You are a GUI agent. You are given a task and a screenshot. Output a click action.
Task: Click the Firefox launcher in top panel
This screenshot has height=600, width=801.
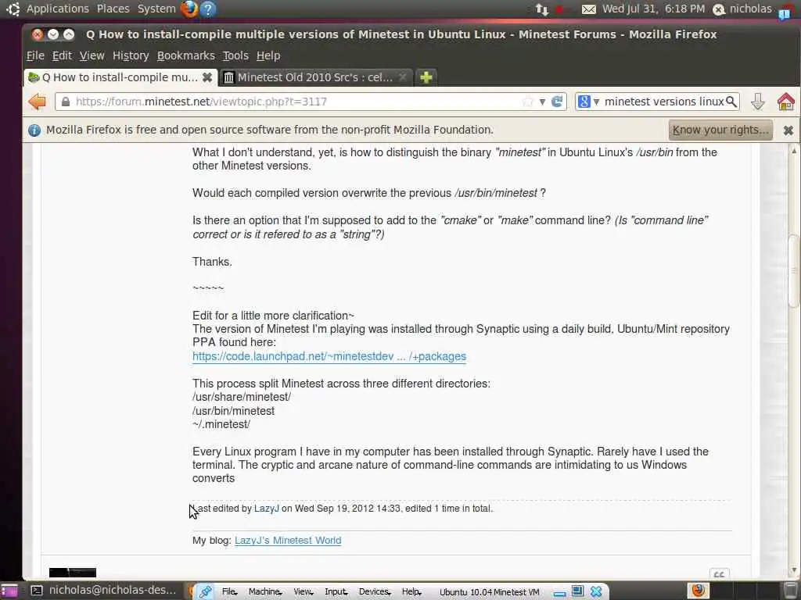189,9
